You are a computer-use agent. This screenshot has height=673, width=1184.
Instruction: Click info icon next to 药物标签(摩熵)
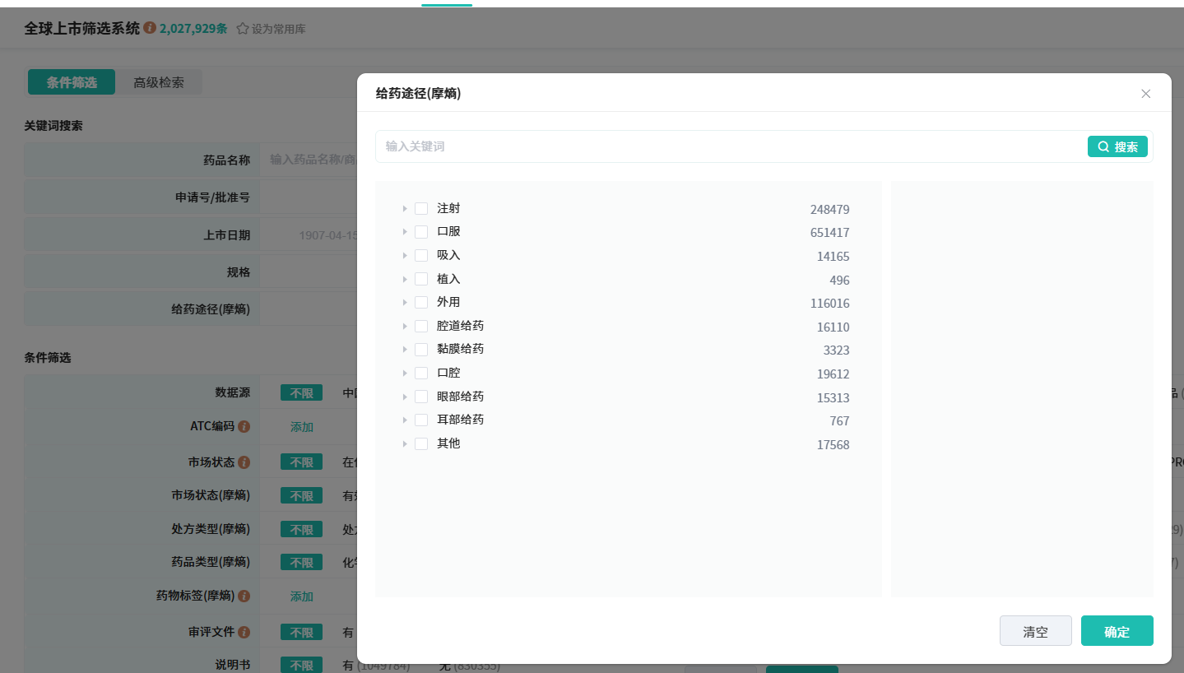click(x=244, y=596)
